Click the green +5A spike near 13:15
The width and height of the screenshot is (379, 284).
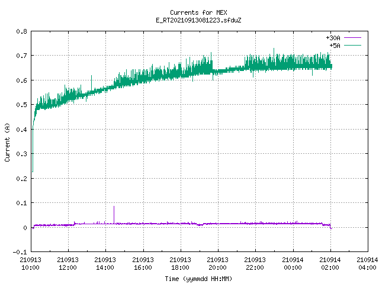tap(91, 83)
